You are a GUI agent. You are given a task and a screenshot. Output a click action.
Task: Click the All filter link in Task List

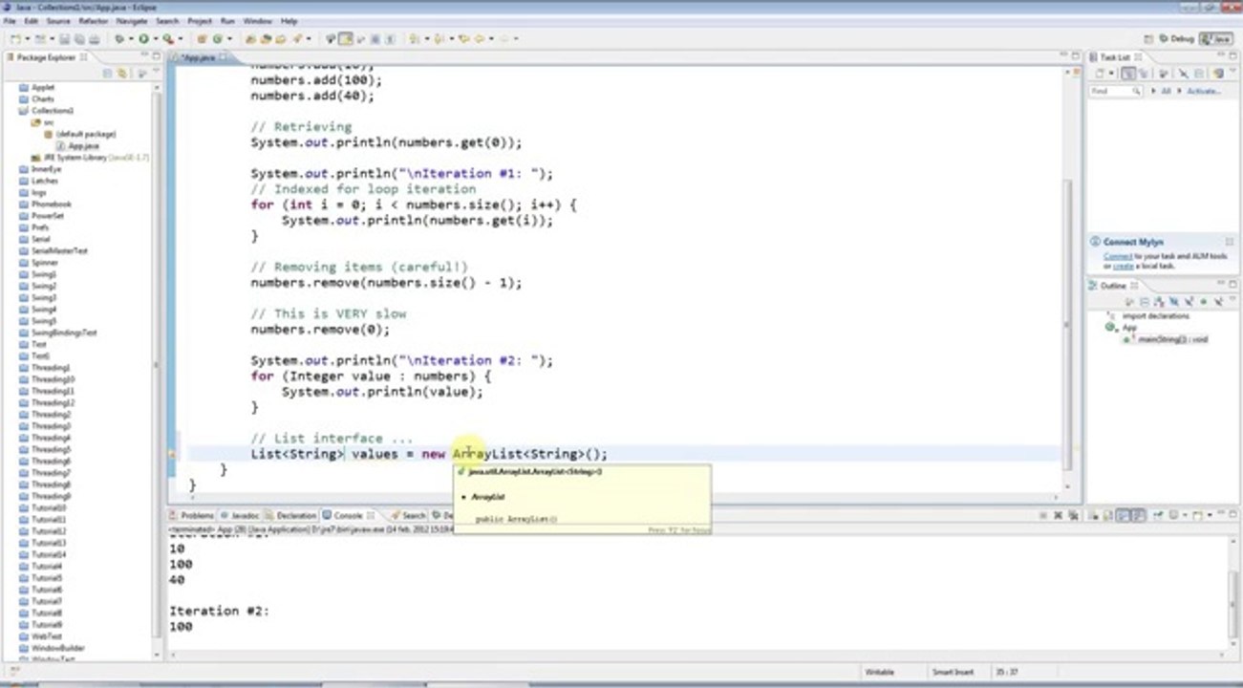click(1167, 91)
